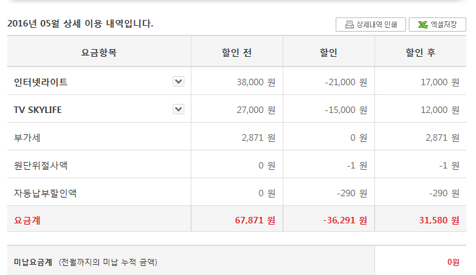This screenshot has height=275, width=476.
Task: Click the -36,291 원 discount total
Action: [x=345, y=220]
